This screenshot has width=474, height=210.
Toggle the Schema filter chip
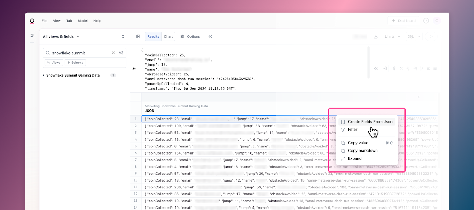pos(75,63)
